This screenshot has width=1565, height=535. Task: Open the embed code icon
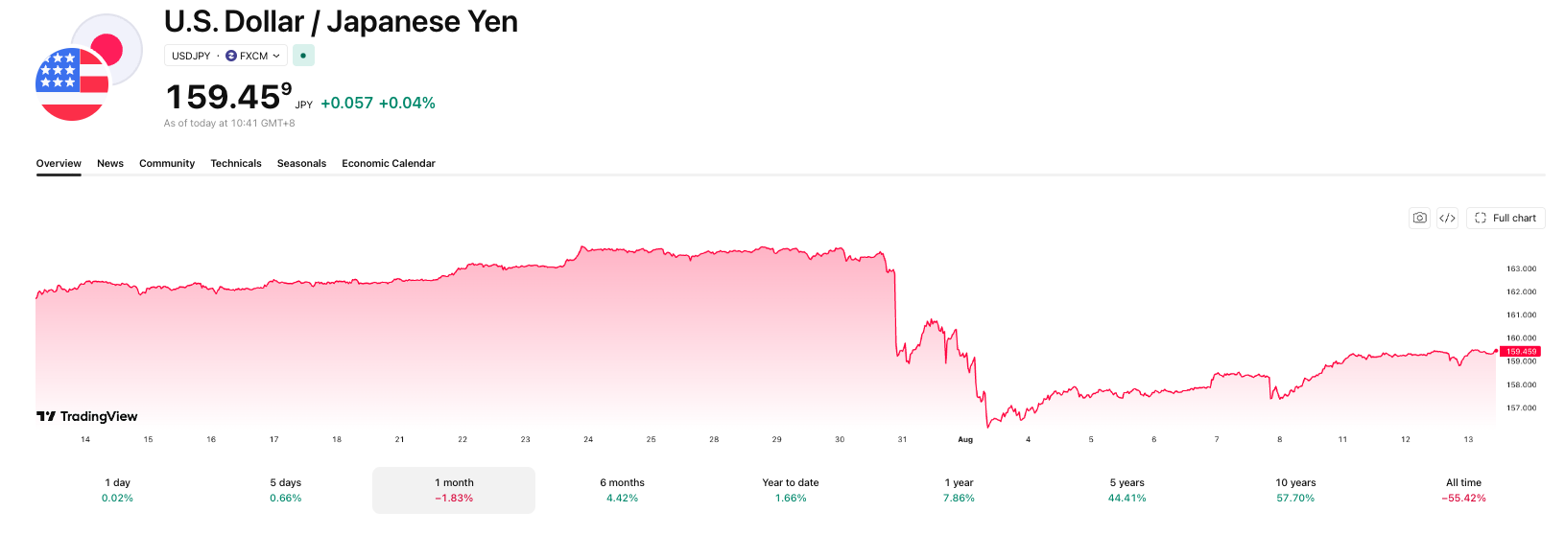point(1447,218)
